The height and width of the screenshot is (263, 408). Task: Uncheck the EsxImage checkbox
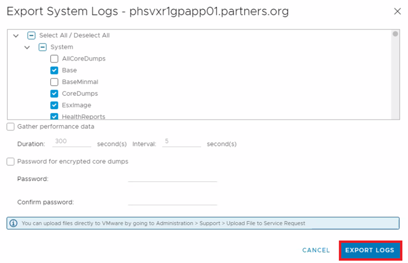tap(54, 105)
